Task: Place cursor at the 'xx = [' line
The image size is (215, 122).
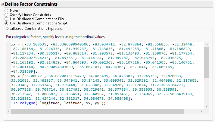Action: click(x=15, y=44)
